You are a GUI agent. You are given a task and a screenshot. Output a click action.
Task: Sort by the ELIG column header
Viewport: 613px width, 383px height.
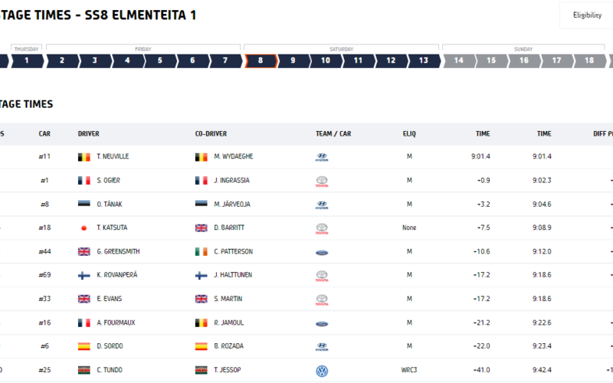(409, 133)
